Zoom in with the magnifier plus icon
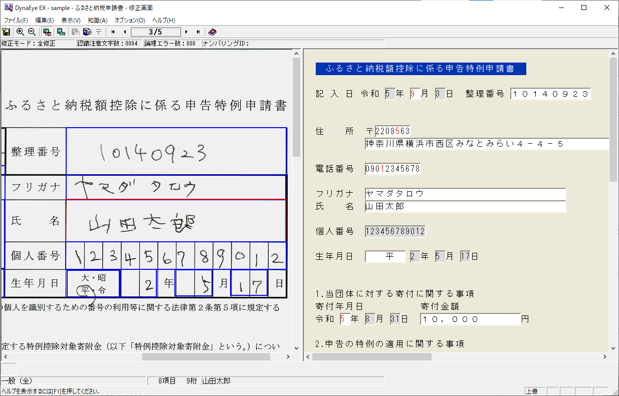Image resolution: width=619 pixels, height=396 pixels. [x=21, y=32]
